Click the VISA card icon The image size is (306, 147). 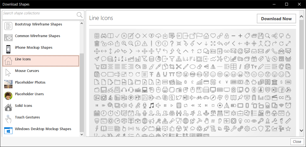(288, 82)
